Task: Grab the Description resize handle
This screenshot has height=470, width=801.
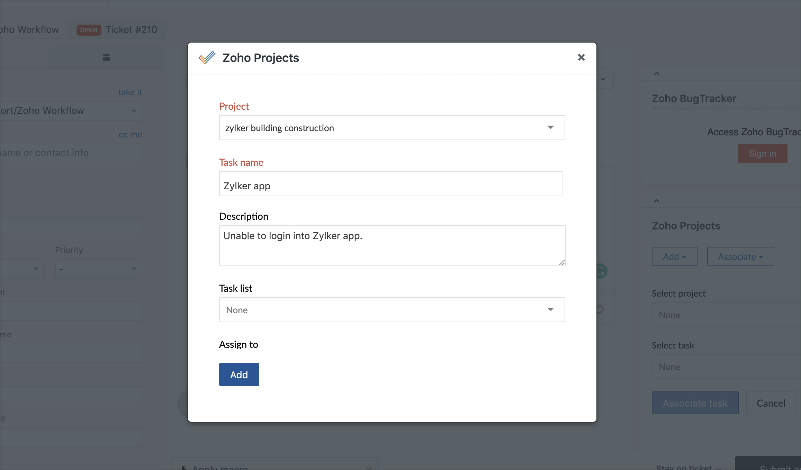Action: (562, 263)
